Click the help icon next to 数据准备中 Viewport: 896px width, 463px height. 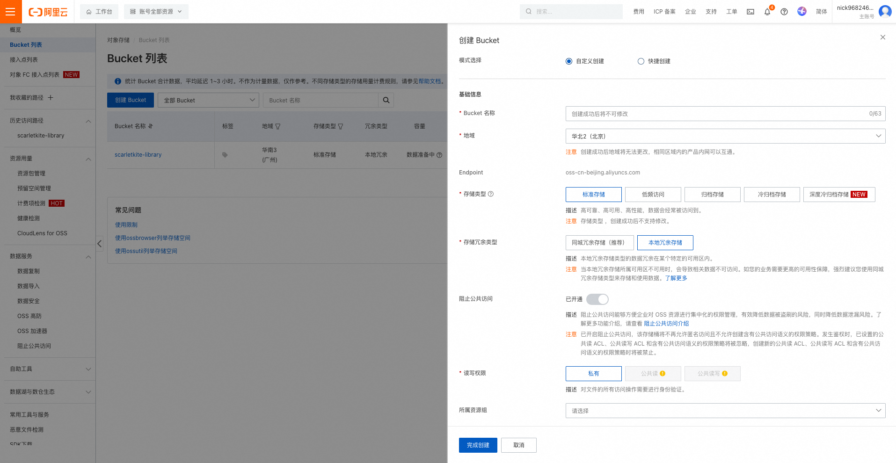point(439,155)
